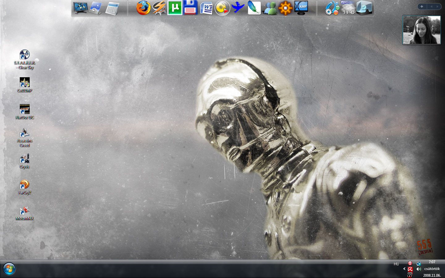This screenshot has height=278, width=445.
Task: Open the HU language bar indicator
Action: pyautogui.click(x=396, y=264)
